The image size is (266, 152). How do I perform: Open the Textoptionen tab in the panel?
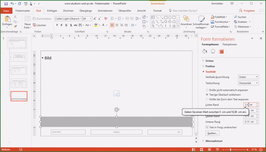[229, 44]
